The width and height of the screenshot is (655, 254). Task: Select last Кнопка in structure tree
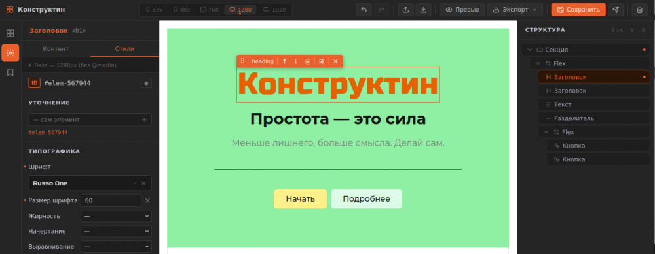pyautogui.click(x=598, y=159)
